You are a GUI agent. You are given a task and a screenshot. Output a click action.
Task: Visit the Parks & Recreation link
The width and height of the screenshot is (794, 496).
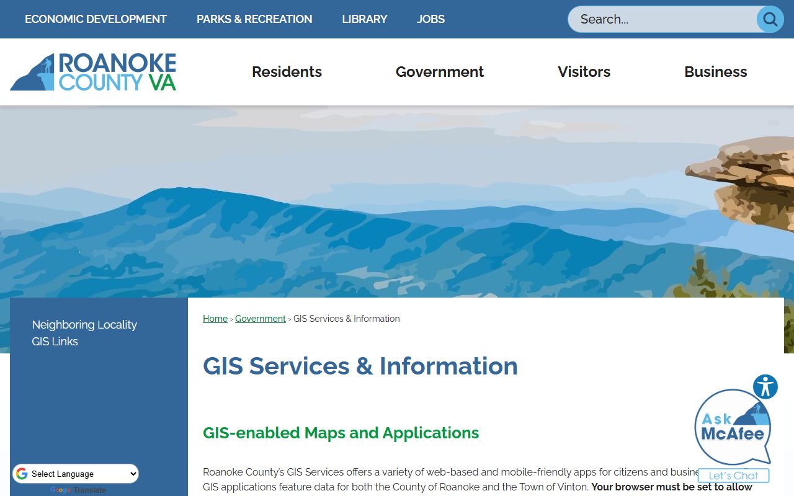(x=254, y=19)
